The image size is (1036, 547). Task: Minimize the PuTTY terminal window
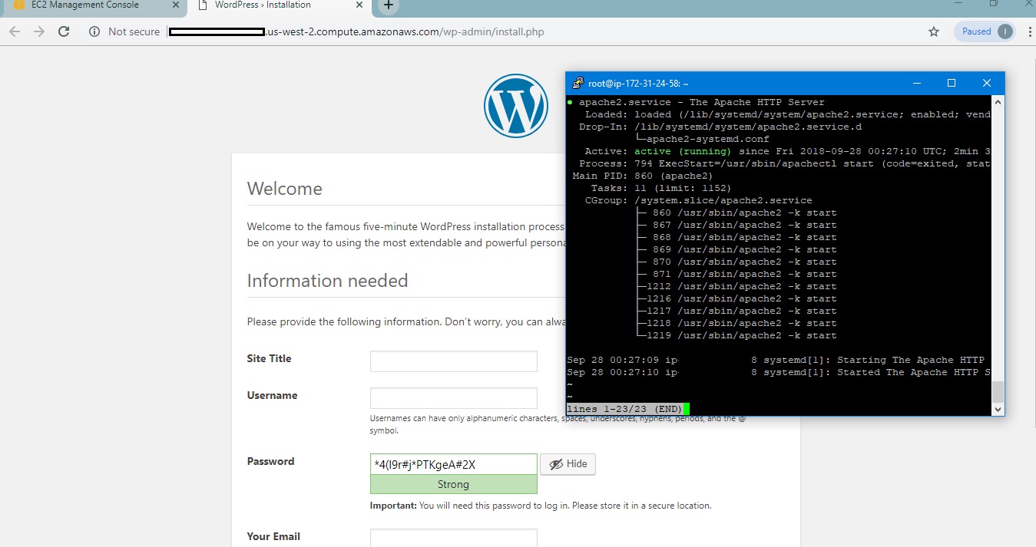(x=916, y=83)
